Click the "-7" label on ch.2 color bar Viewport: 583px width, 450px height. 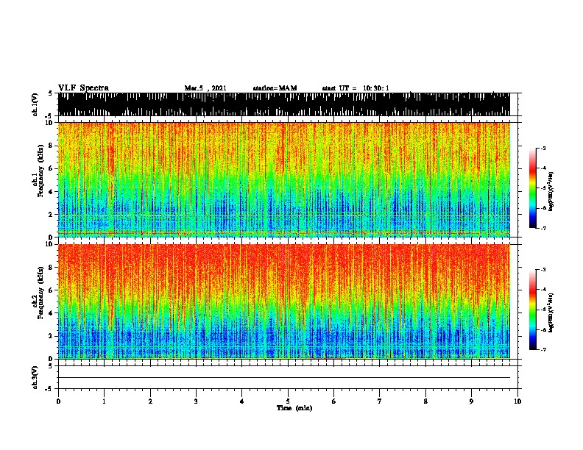click(543, 349)
